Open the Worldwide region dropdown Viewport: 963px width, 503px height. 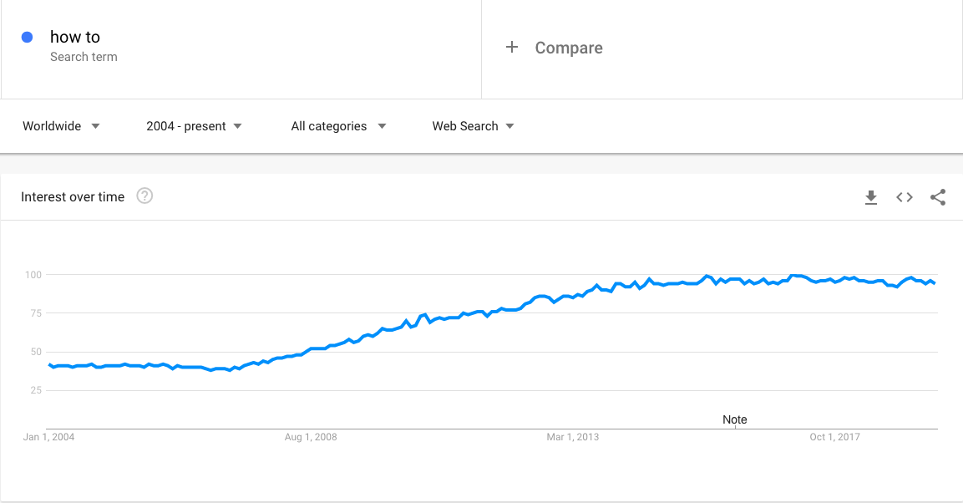click(x=61, y=126)
